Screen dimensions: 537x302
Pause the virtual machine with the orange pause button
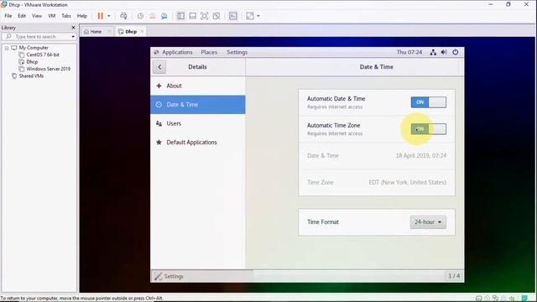pyautogui.click(x=101, y=16)
